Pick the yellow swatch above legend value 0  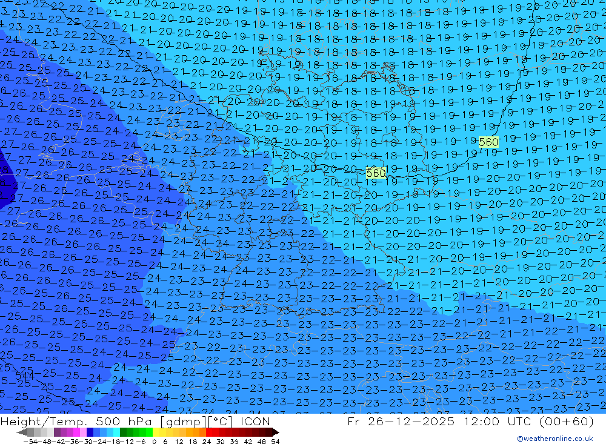coord(156,432)
